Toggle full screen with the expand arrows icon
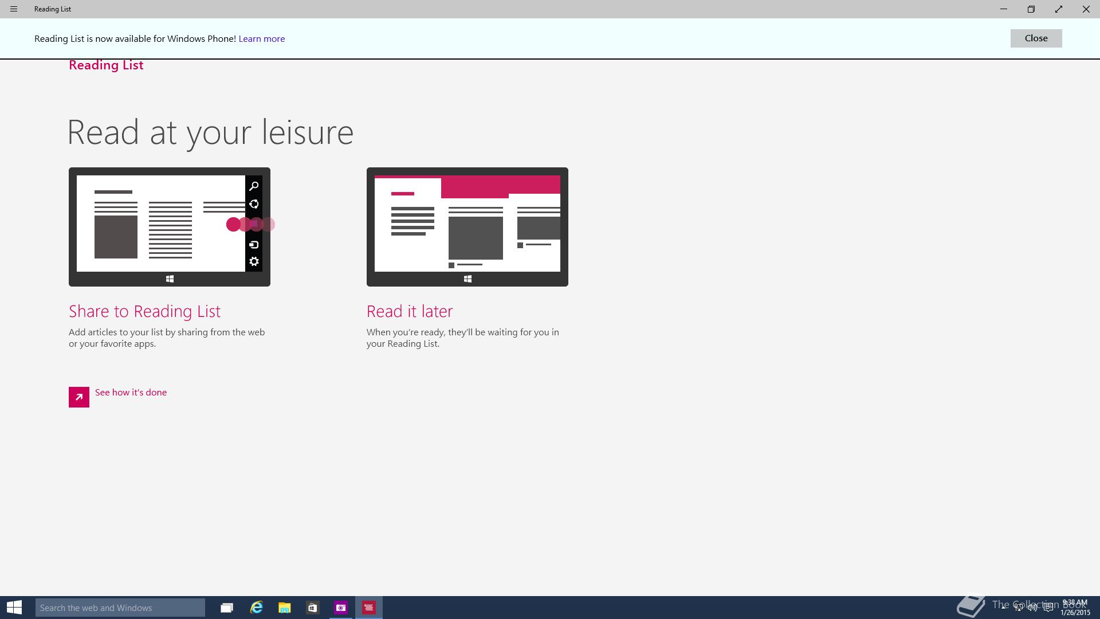Viewport: 1100px width, 619px height. point(1059,9)
